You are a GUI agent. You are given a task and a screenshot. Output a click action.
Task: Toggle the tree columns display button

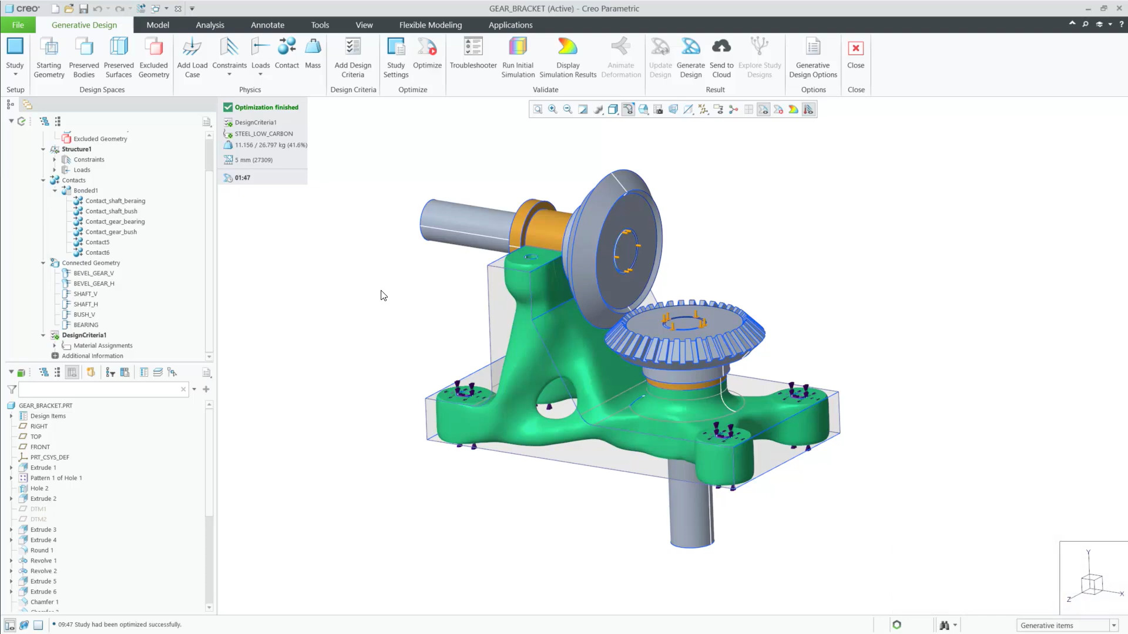tap(72, 372)
